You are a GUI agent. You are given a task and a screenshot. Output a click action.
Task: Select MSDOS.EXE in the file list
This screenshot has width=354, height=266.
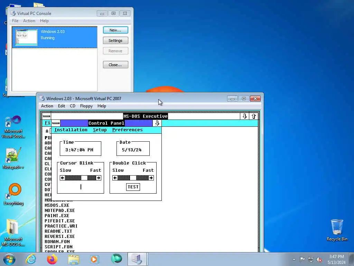tap(57, 205)
